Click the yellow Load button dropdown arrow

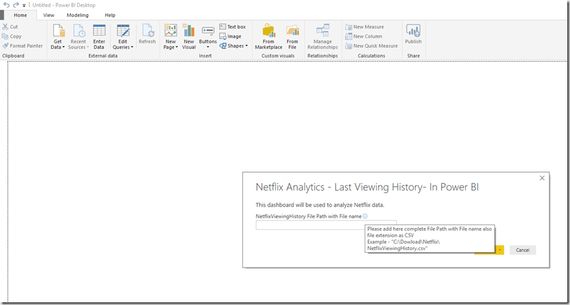pos(500,250)
